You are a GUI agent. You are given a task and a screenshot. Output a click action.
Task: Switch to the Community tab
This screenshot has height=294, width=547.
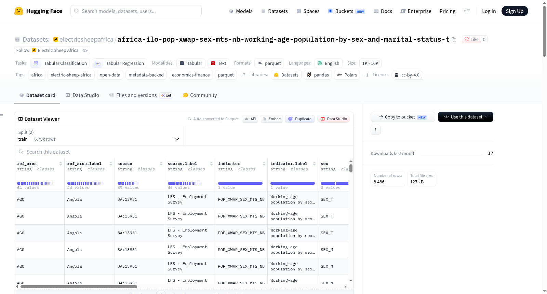pyautogui.click(x=200, y=95)
